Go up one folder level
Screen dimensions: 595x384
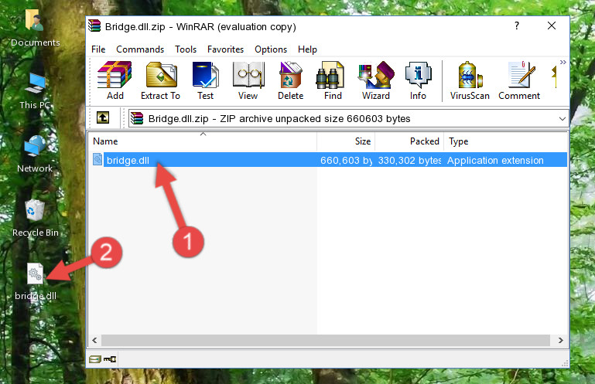point(102,118)
